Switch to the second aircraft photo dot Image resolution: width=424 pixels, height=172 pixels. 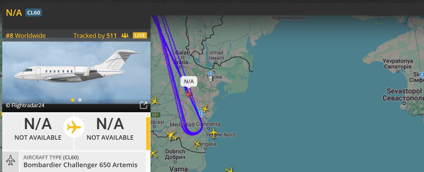(80, 100)
